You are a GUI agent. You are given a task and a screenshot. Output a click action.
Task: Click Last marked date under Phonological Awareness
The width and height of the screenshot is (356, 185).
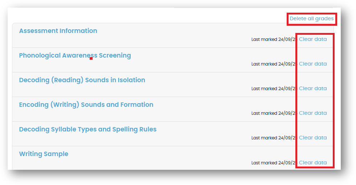coord(274,64)
